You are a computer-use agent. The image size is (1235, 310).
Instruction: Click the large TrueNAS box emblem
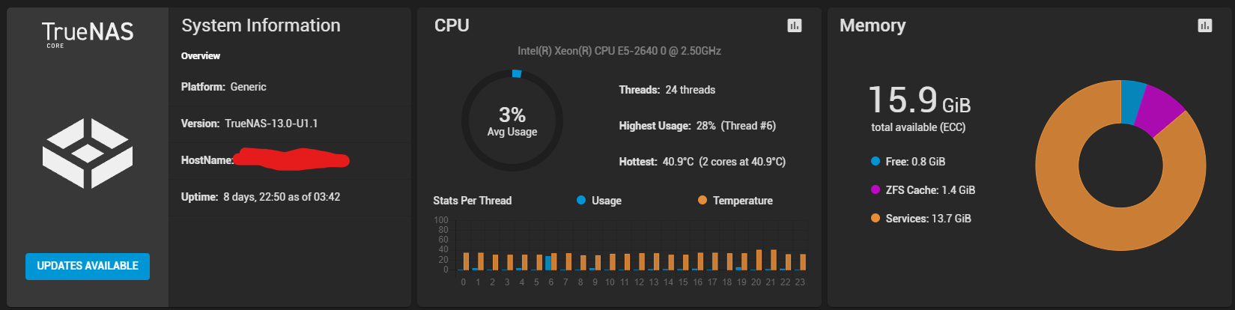click(x=88, y=154)
